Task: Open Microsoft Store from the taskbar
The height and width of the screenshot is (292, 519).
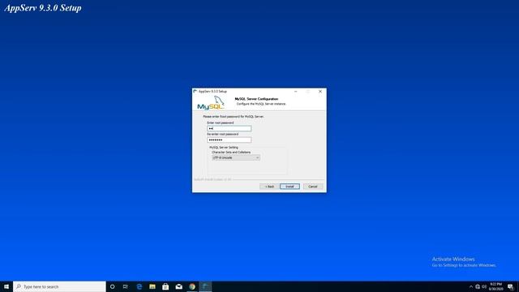Action: click(x=165, y=286)
